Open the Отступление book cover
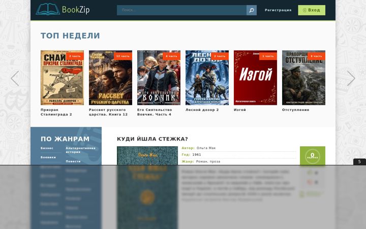The height and width of the screenshot is (229, 366). [303, 77]
